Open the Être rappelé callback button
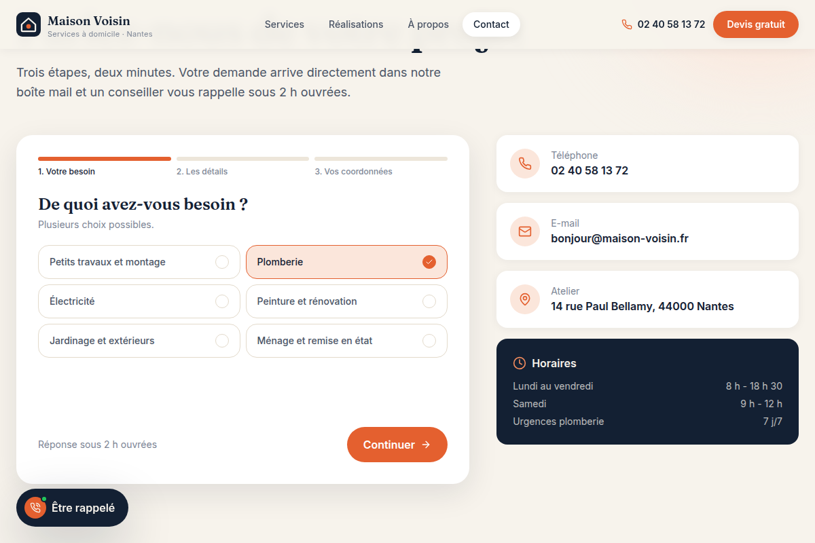The width and height of the screenshot is (815, 543). tap(72, 508)
